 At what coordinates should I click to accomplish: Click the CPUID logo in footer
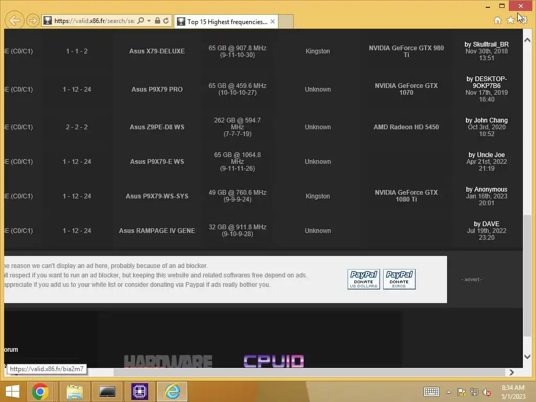(273, 361)
